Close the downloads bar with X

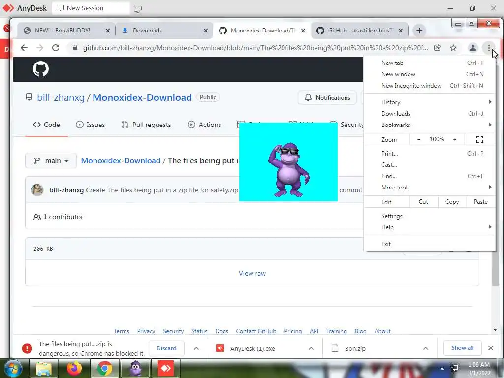[491, 348]
